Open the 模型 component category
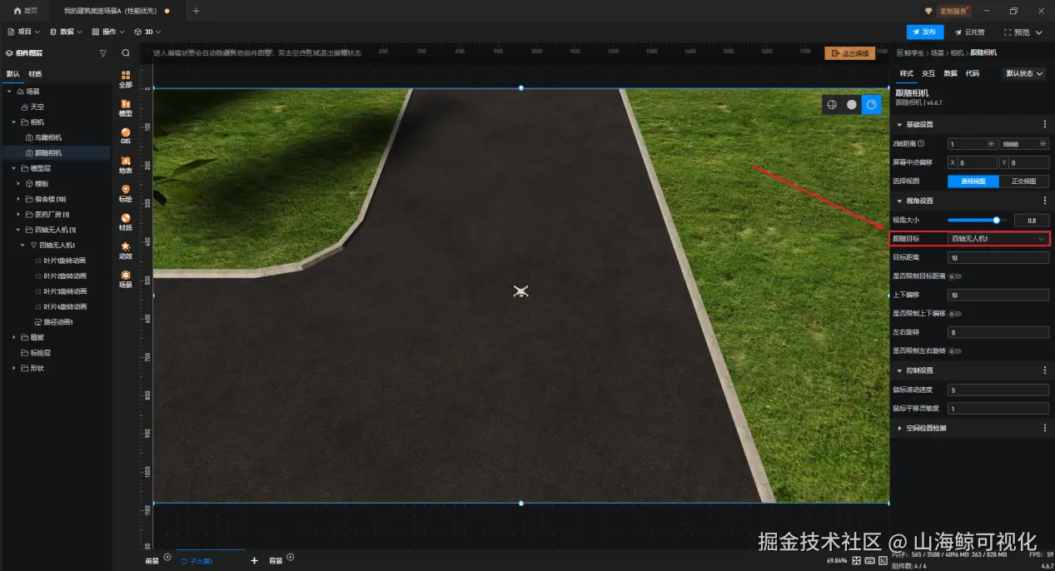1055x571 pixels. click(x=126, y=108)
